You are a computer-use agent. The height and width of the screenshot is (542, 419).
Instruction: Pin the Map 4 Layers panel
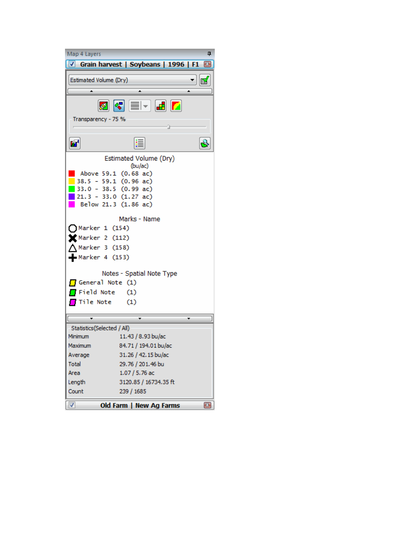point(209,54)
